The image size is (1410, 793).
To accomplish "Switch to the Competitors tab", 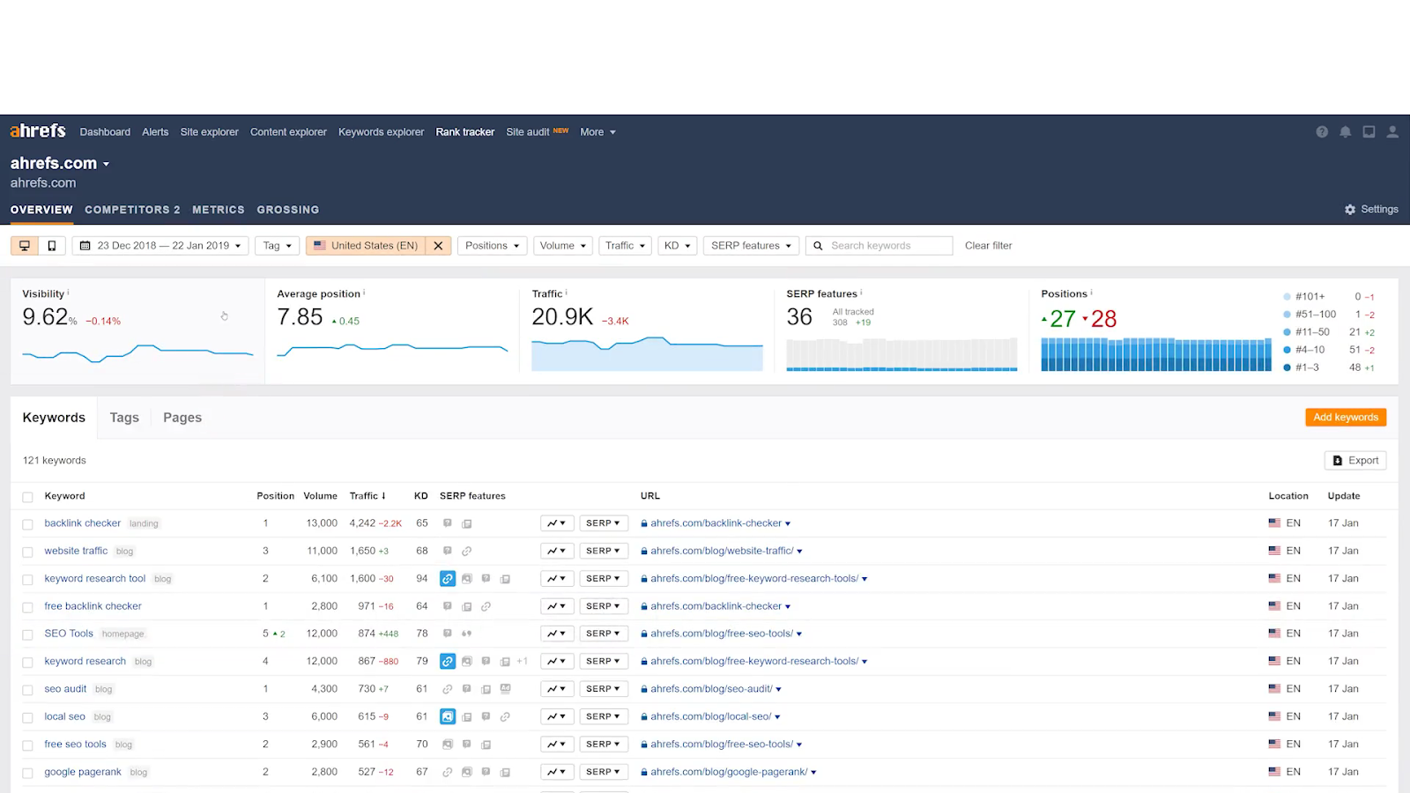I will click(132, 210).
